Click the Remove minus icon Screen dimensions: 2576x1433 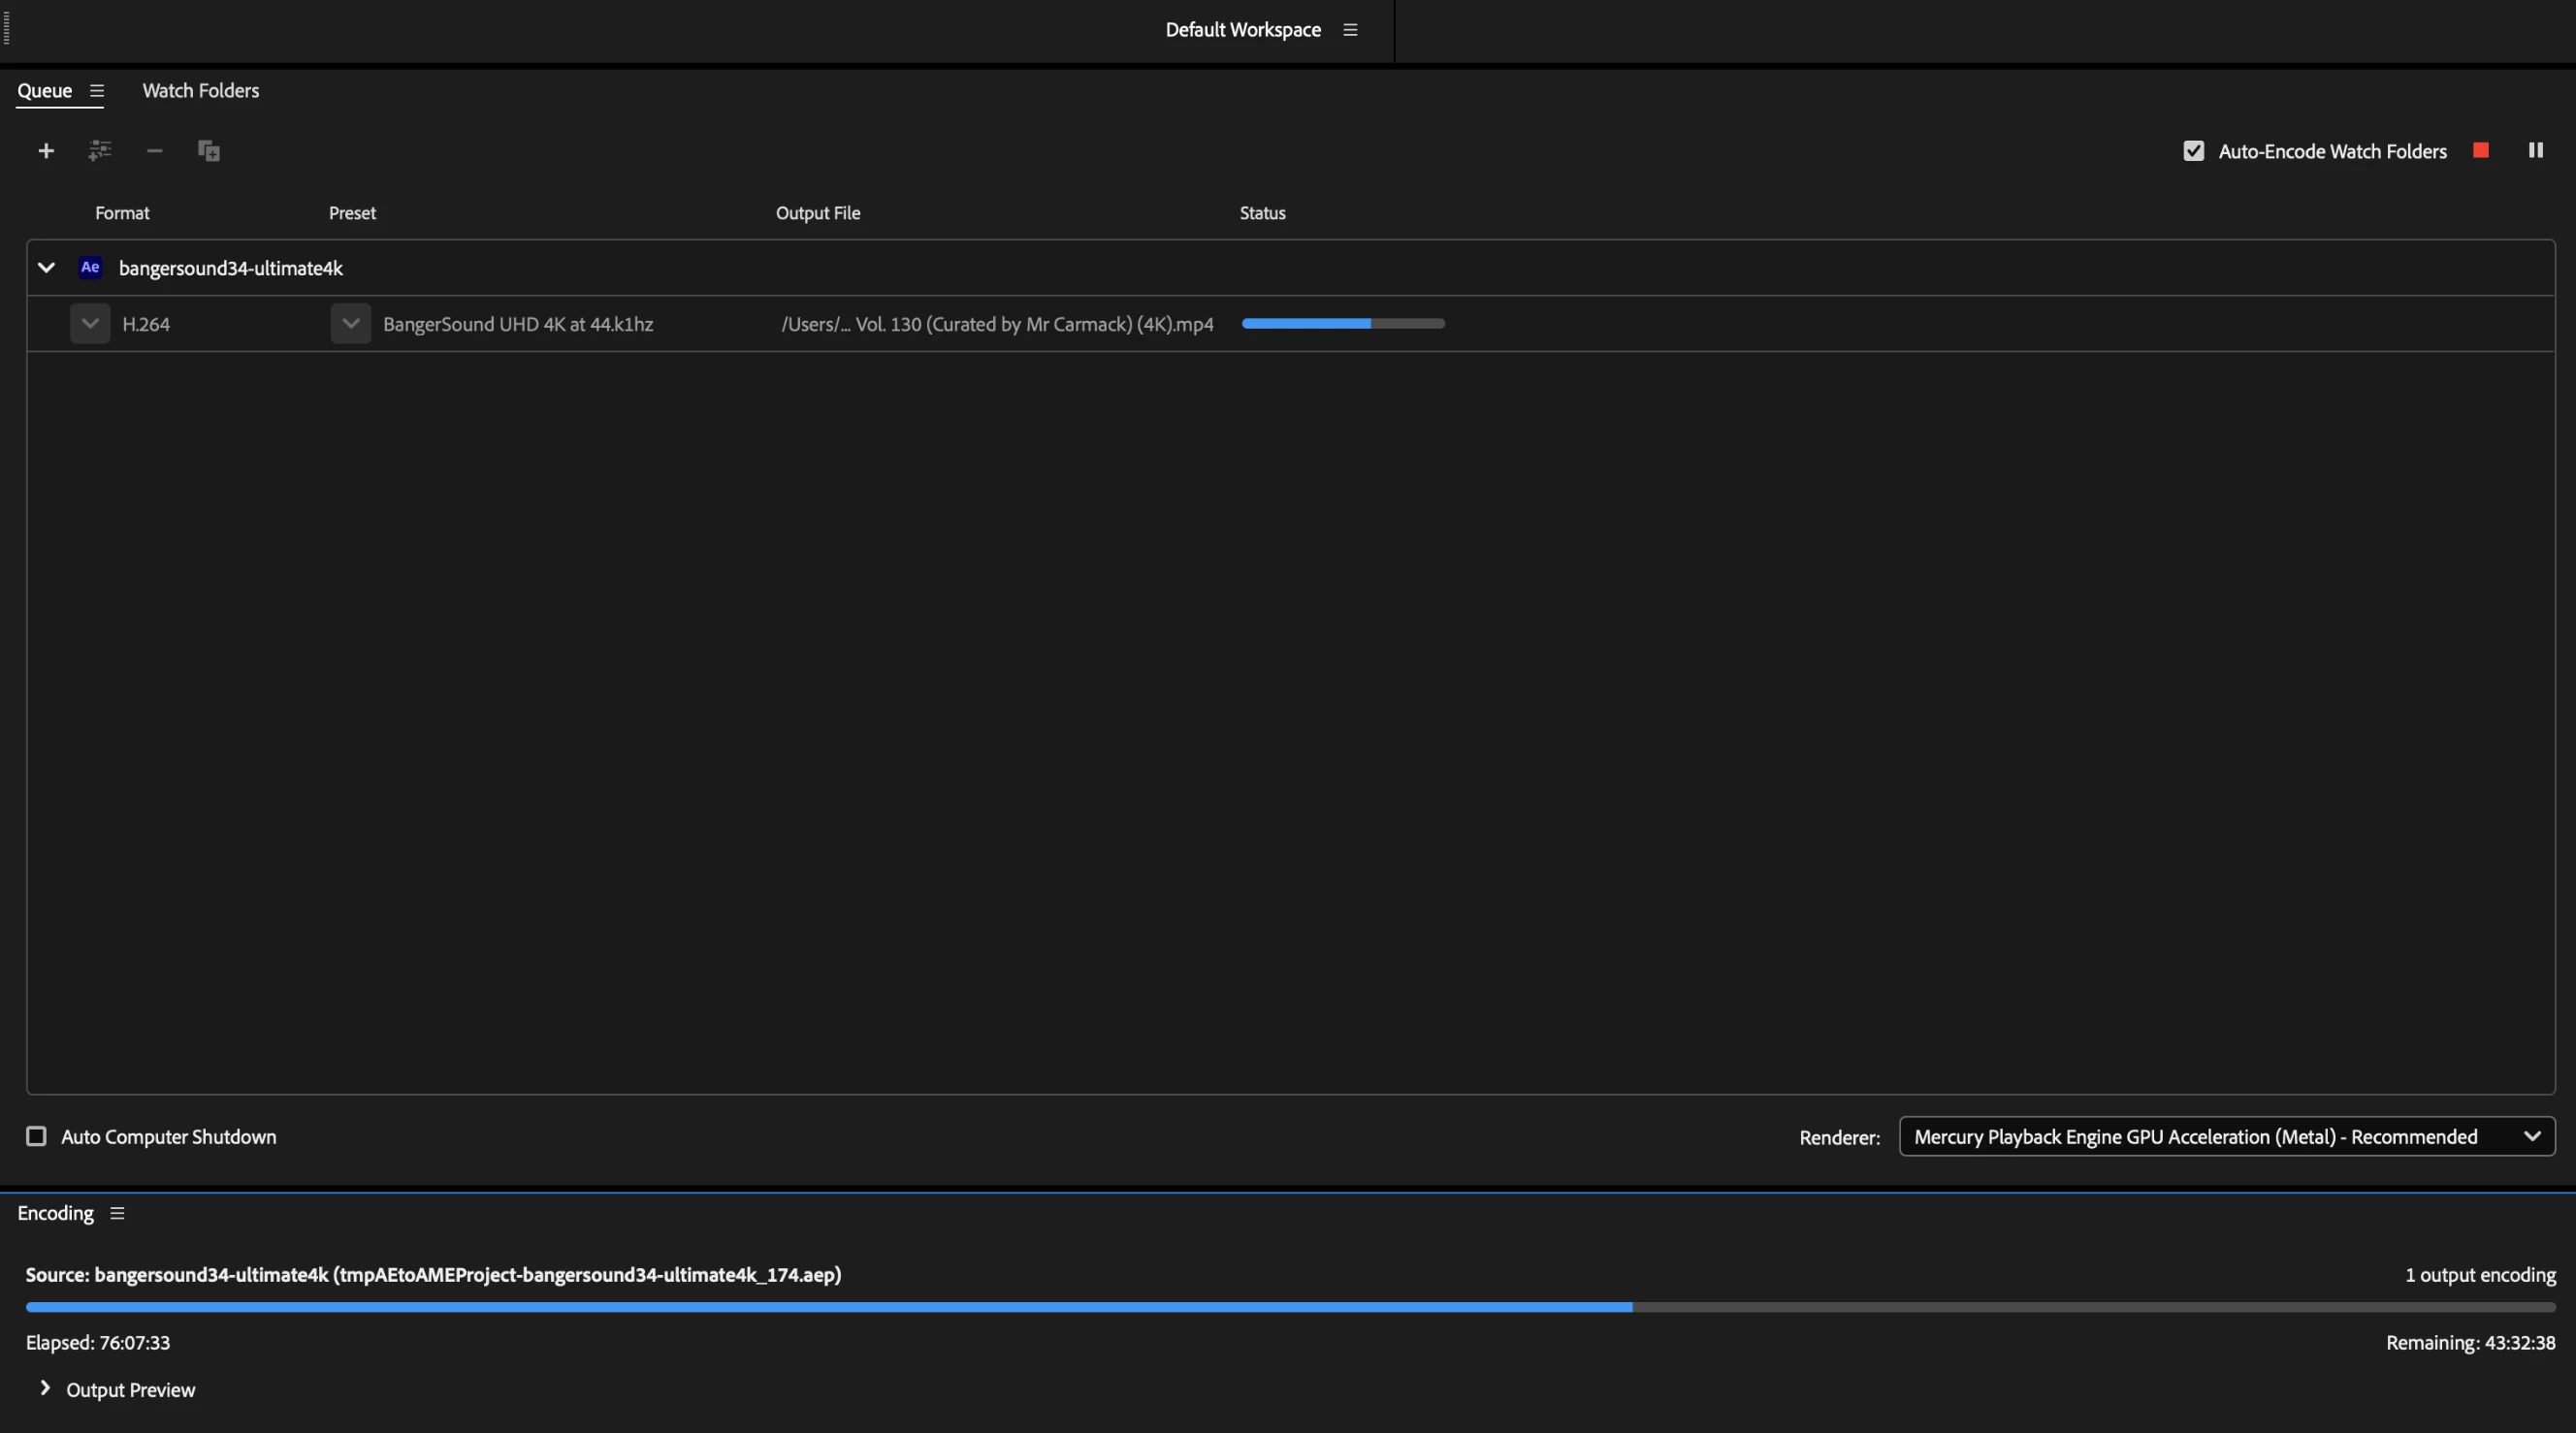[154, 151]
